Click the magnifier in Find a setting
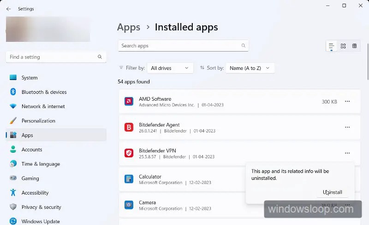 pyautogui.click(x=100, y=57)
